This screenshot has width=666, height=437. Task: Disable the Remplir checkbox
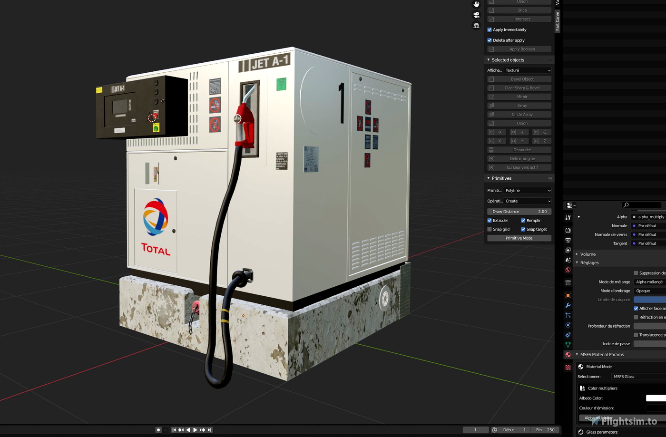pos(523,221)
